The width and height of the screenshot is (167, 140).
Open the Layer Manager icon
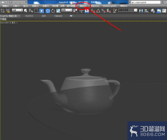click(153, 11)
